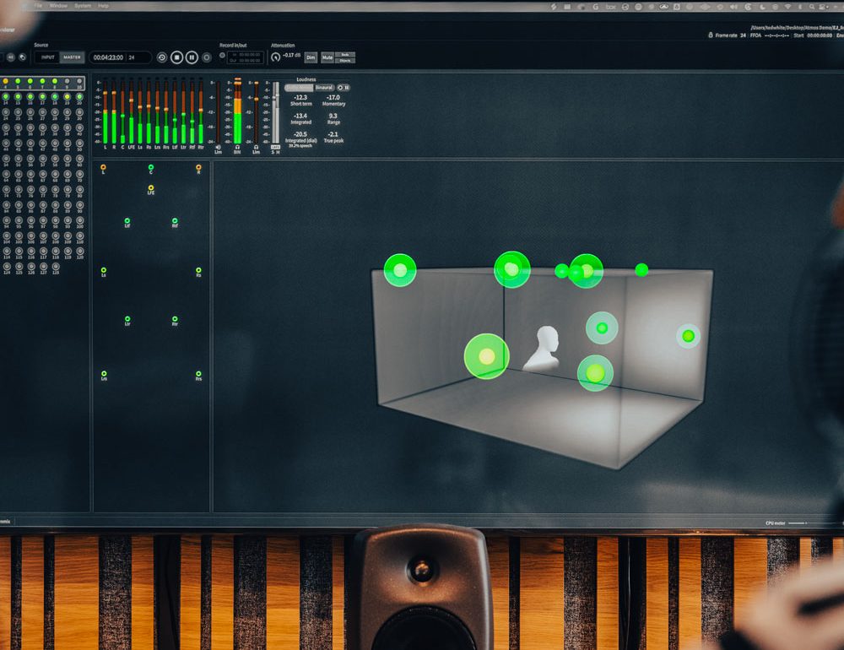This screenshot has width=844, height=650.
Task: Click the stop playback button
Action: (176, 57)
